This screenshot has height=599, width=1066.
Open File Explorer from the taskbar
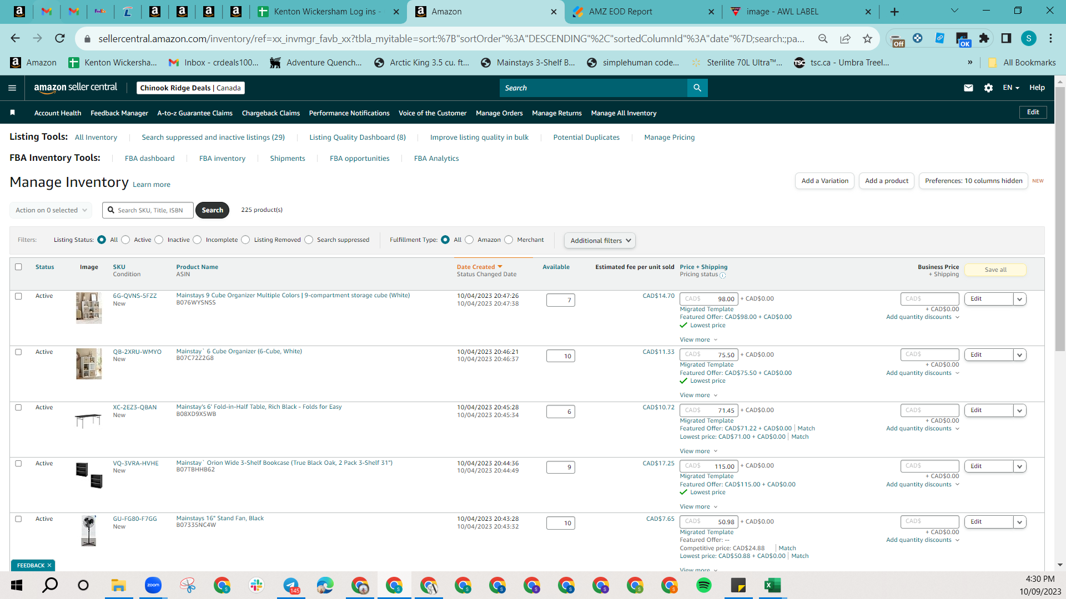[118, 585]
